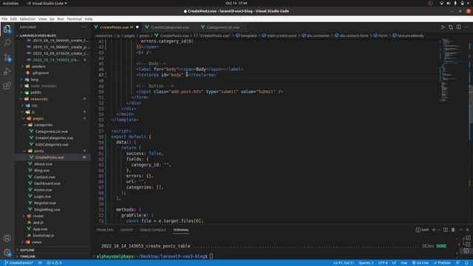Collapse the categories folder
This screenshot has width=473, height=266.
point(43,125)
